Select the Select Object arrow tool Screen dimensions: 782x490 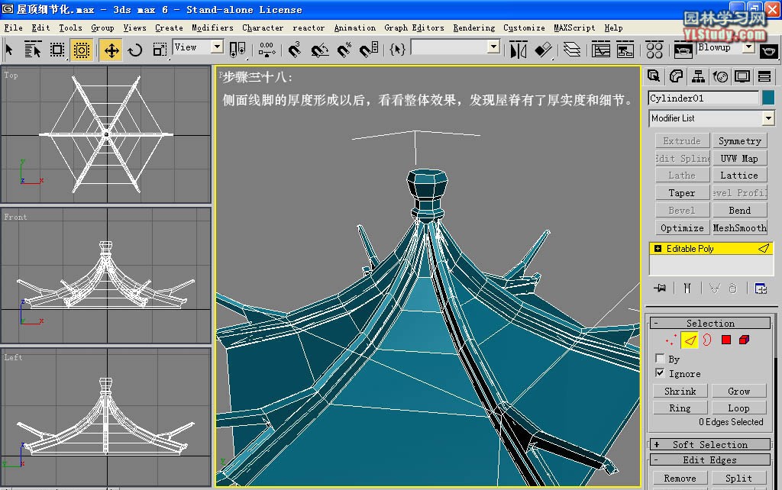tap(9, 50)
